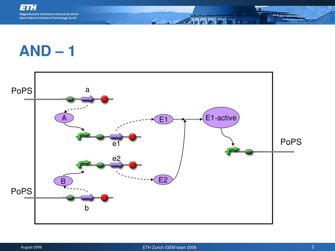Select the purple coding arrow labeled a

87,99
